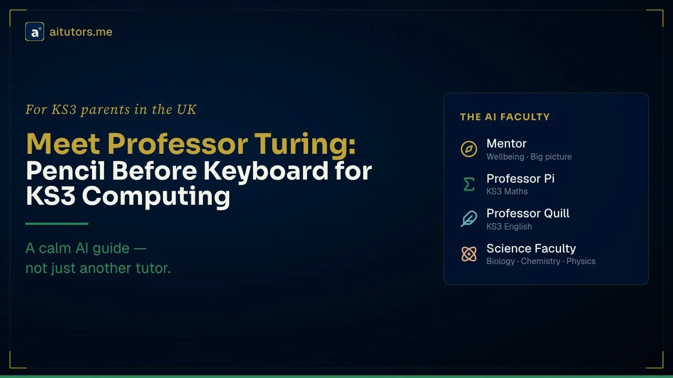Viewport: 673px width, 378px height.
Task: Click the "Mentor" faculty name
Action: click(506, 143)
